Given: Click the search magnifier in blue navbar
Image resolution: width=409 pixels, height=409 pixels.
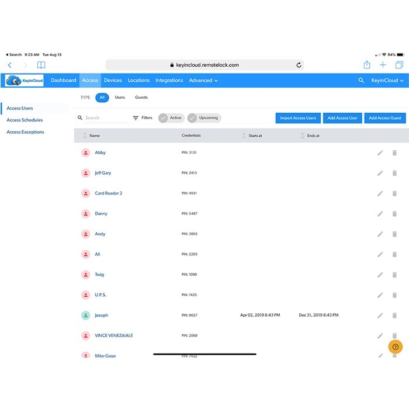Looking at the screenshot, I should (x=361, y=81).
